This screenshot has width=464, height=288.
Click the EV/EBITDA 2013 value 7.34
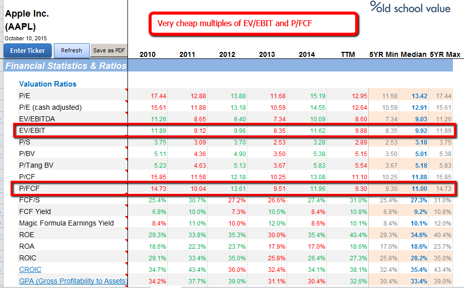click(279, 119)
